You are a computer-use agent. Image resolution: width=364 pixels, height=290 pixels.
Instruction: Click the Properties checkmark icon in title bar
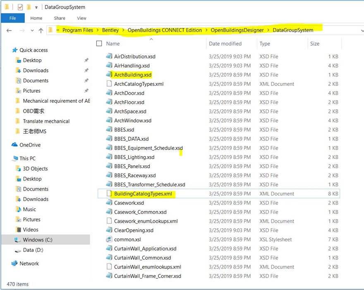(x=20, y=7)
